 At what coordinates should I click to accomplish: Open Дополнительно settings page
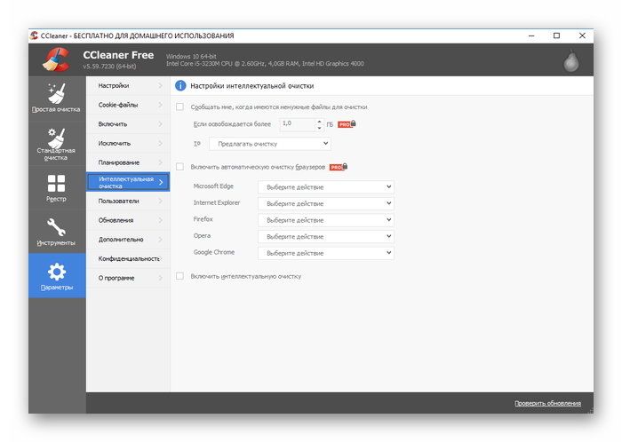coord(128,240)
